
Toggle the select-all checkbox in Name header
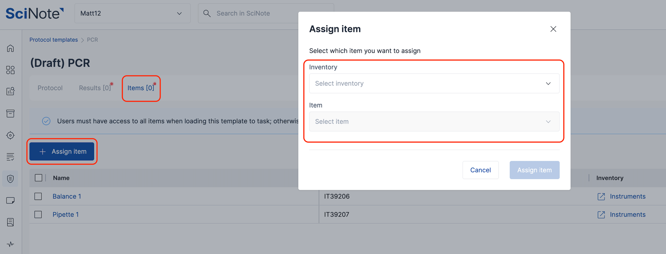[x=38, y=178]
